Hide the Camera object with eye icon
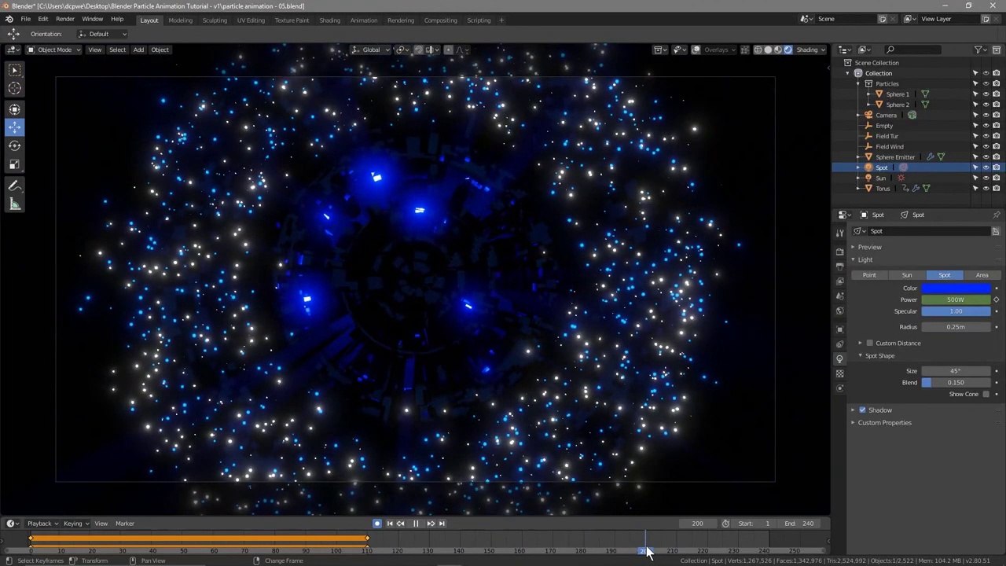 (x=986, y=115)
